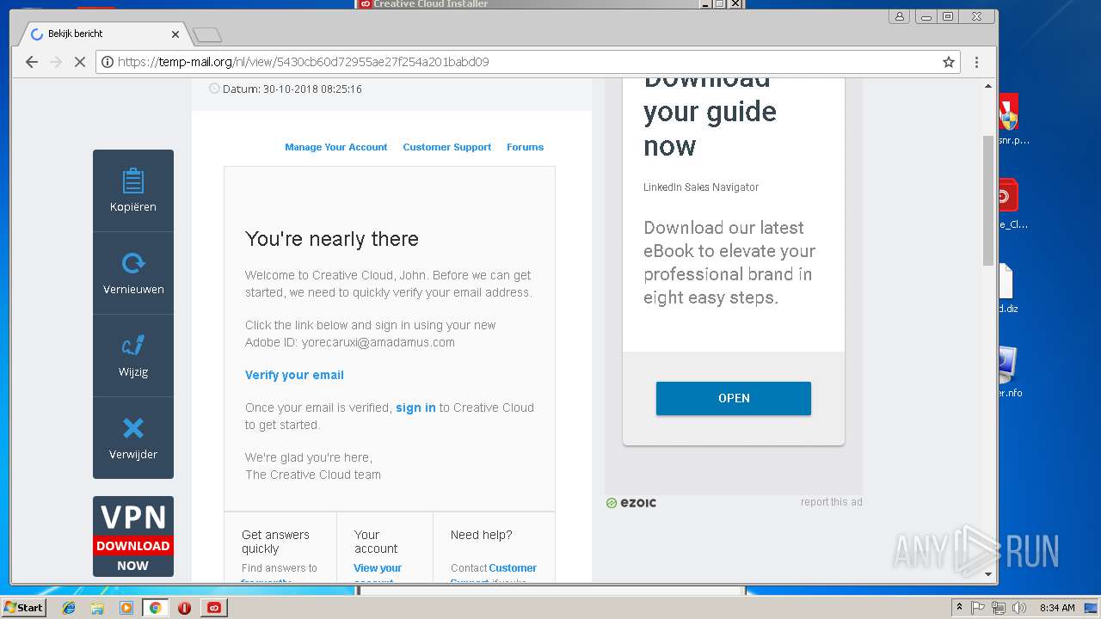The height and width of the screenshot is (619, 1101).
Task: Close the Bekijk bericht tab
Action: tap(175, 34)
